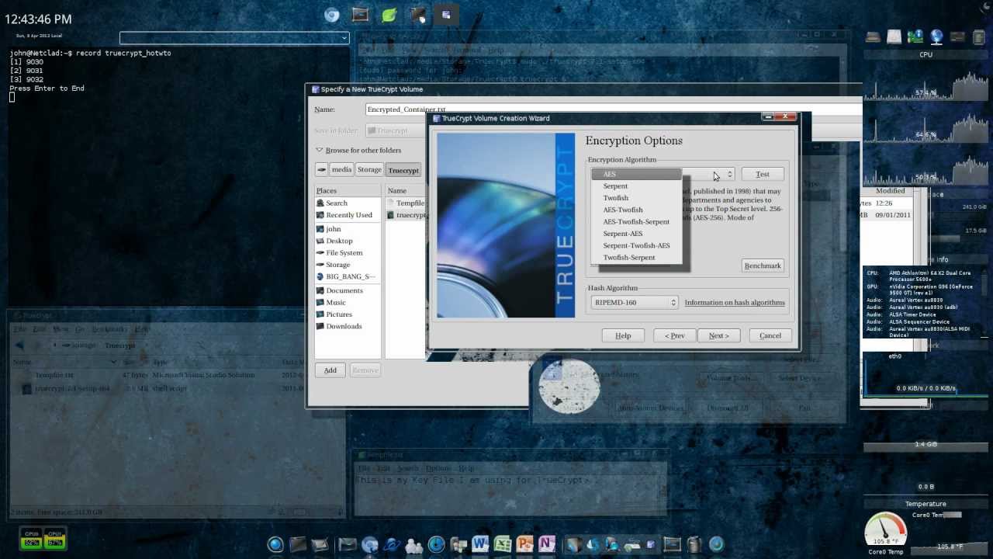Choose Twofish-Serpent at the list bottom
The height and width of the screenshot is (559, 993).
(x=636, y=258)
